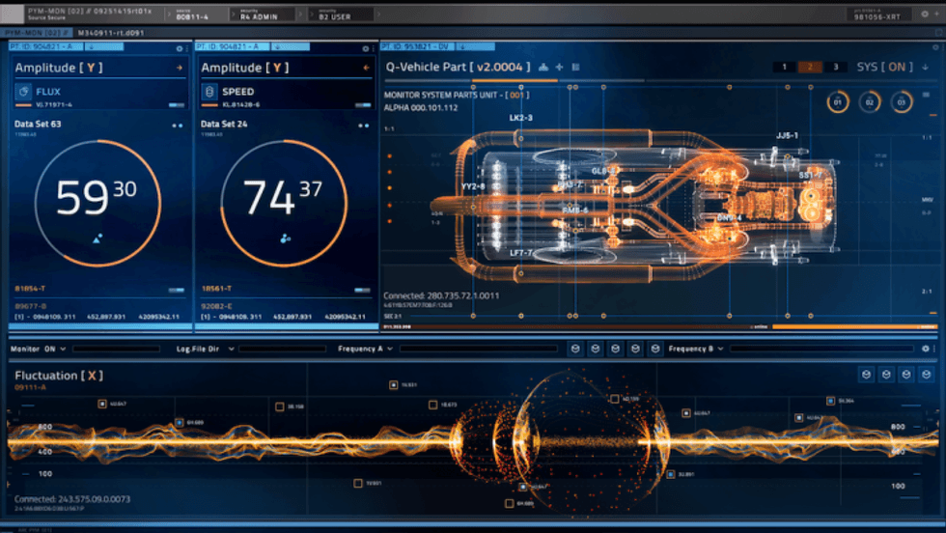Select circular gauge 03
Viewport: 946px width, 533px height.
pyautogui.click(x=902, y=102)
